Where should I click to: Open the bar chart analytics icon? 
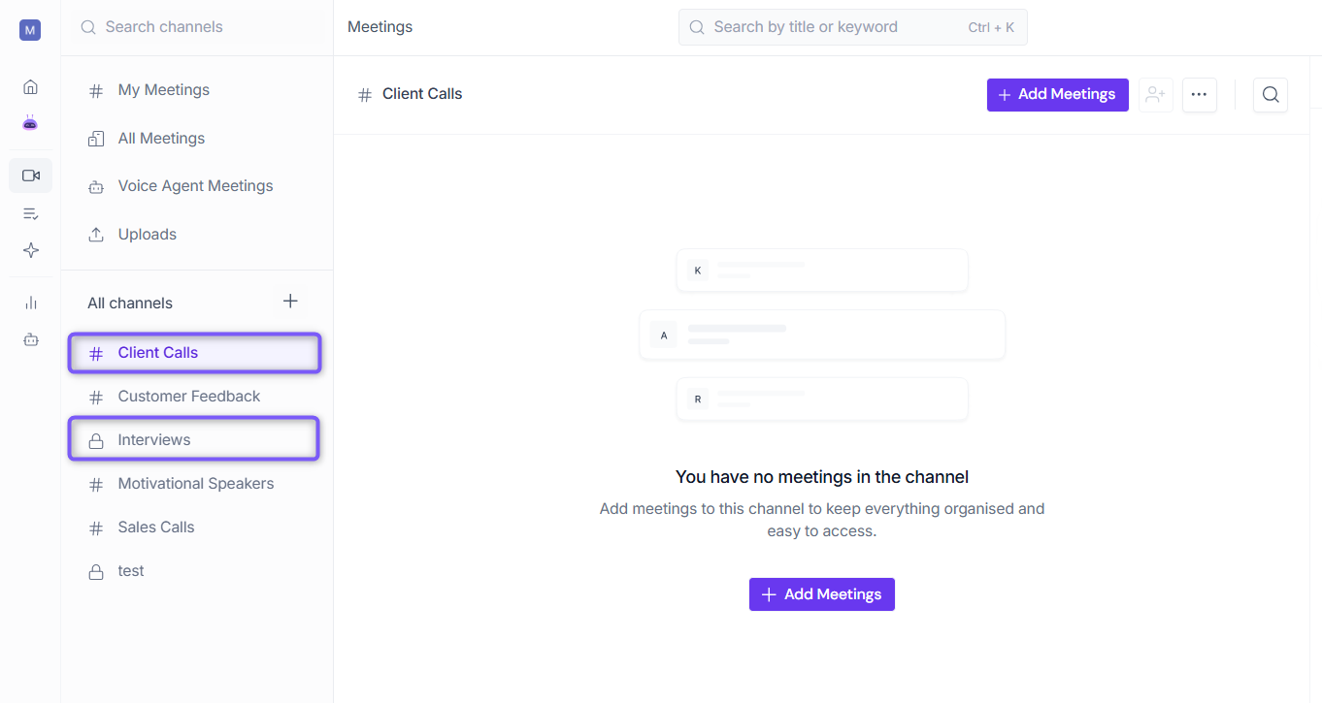(31, 303)
